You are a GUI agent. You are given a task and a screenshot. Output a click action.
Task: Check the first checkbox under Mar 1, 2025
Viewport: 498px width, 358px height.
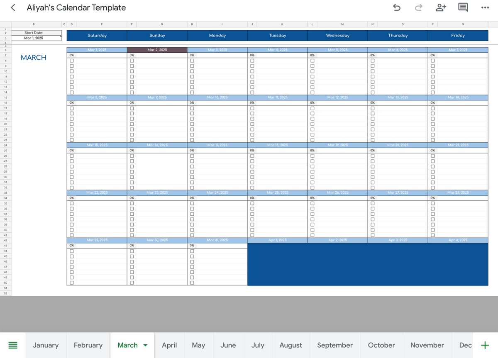(72, 60)
